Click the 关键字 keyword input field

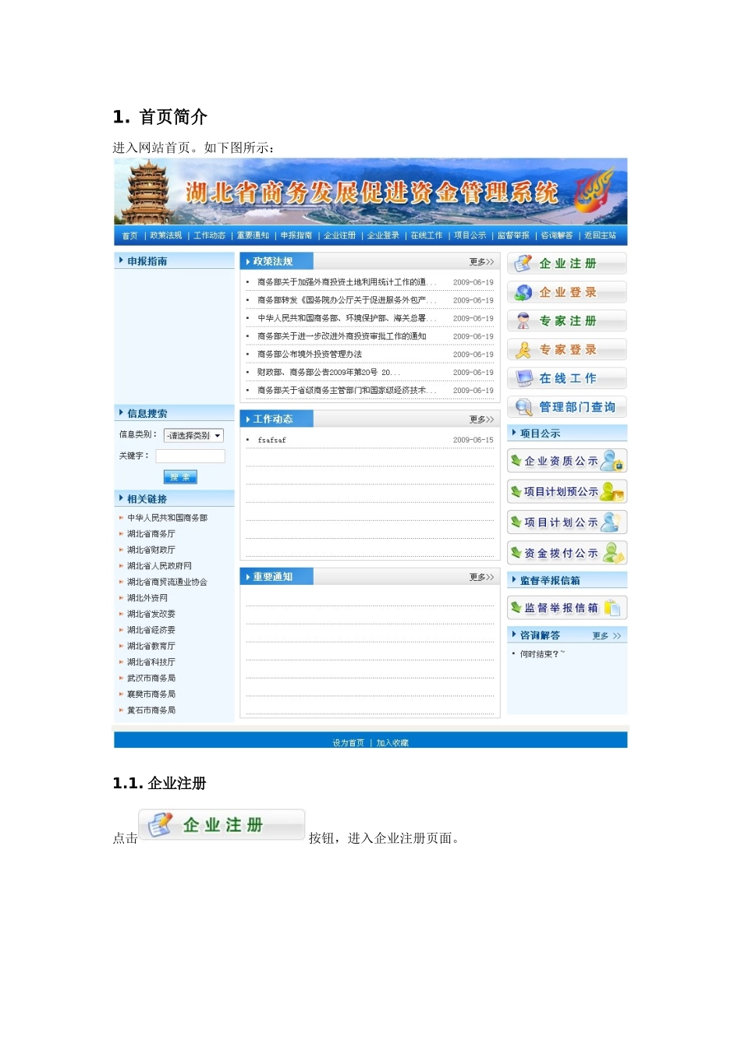[190, 456]
